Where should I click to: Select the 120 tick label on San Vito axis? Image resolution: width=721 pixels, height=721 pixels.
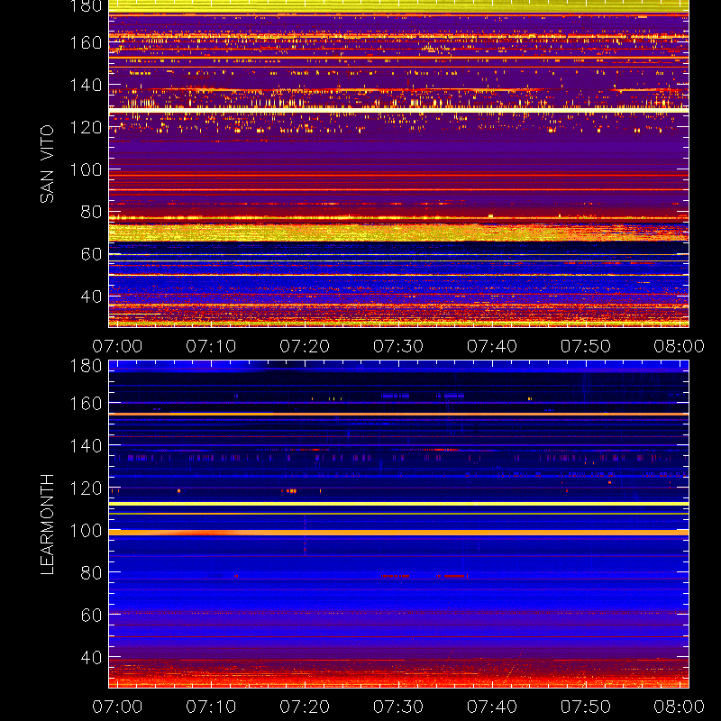(86, 127)
